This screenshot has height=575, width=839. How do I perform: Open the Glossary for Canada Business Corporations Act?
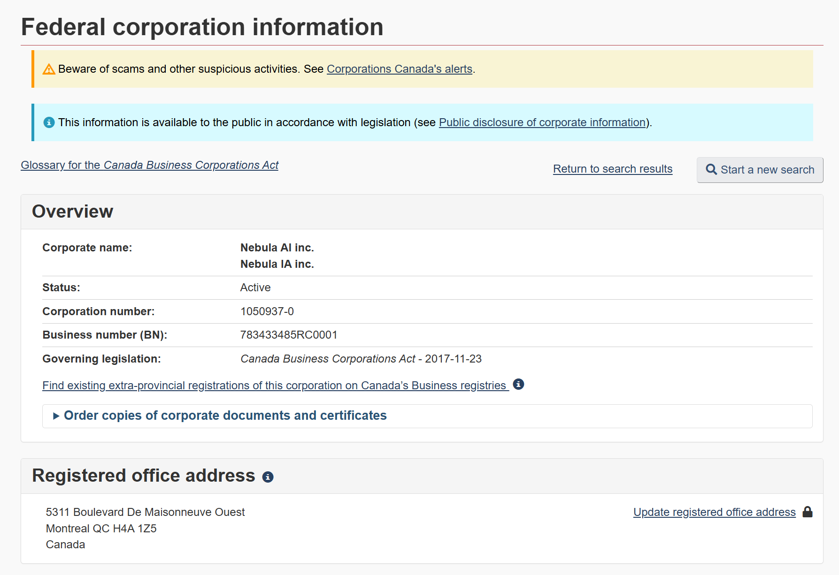click(150, 165)
